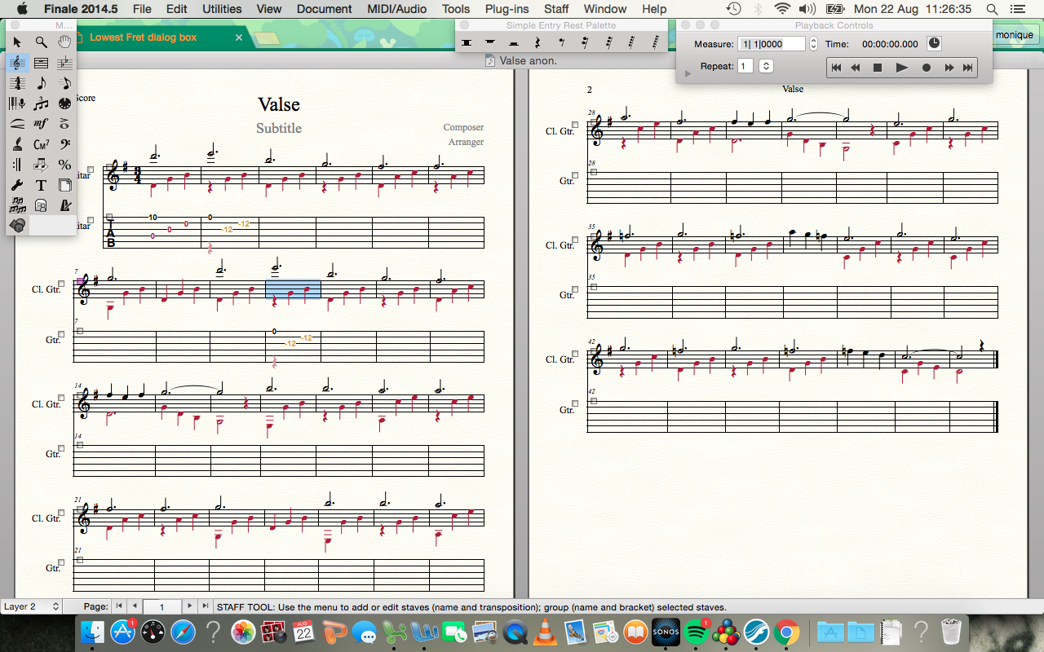This screenshot has width=1044, height=652.
Task: Select the Clef tool bass clef icon
Action: [64, 144]
